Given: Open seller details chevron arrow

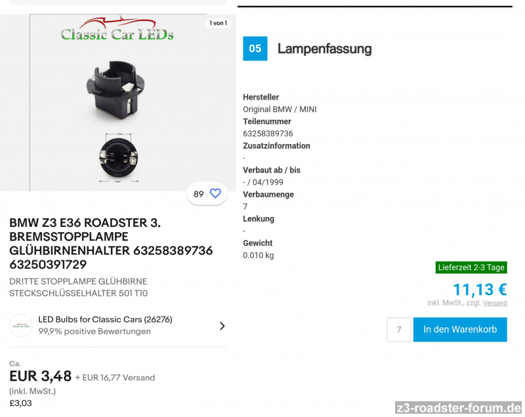Looking at the screenshot, I should click(x=222, y=326).
